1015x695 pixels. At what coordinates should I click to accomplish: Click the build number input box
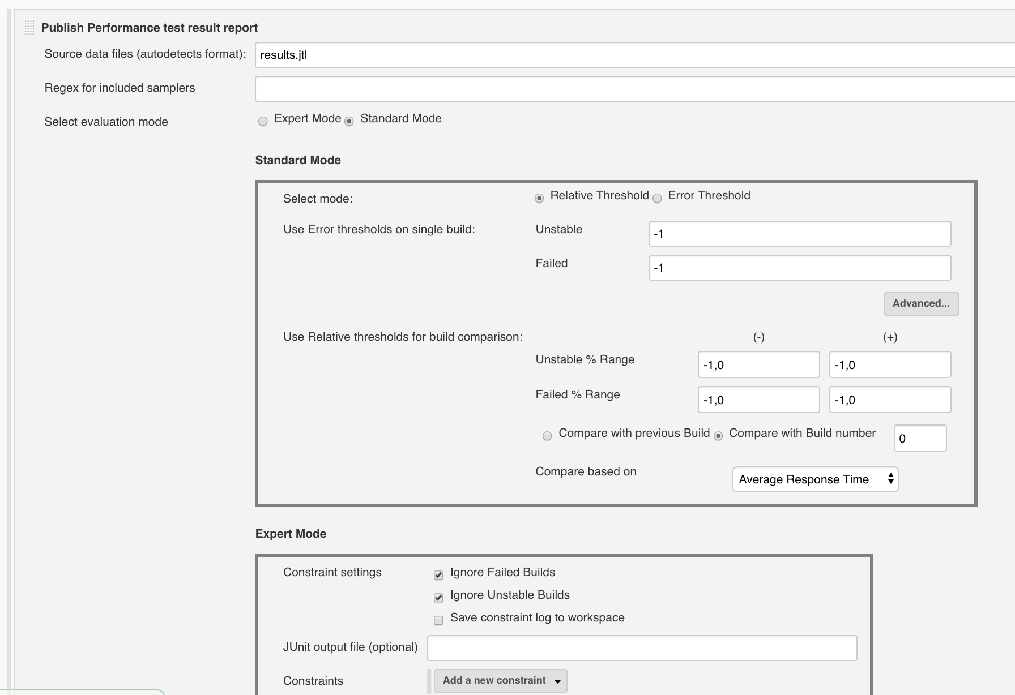click(920, 438)
